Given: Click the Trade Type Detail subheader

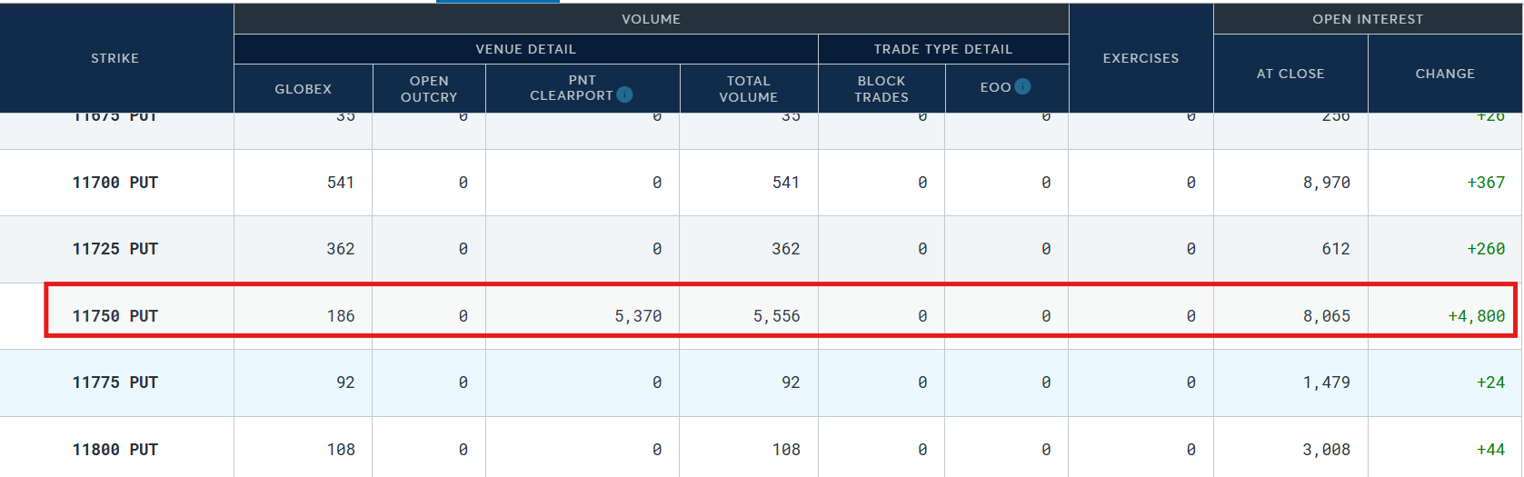Looking at the screenshot, I should pyautogui.click(x=942, y=49).
